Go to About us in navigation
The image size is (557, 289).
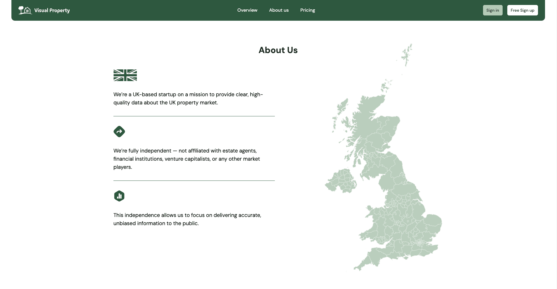(x=279, y=10)
